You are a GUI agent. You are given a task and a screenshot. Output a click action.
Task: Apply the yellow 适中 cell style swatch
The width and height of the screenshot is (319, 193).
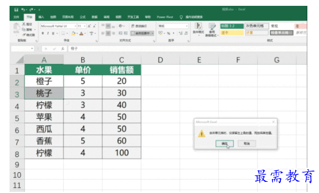tap(232, 32)
